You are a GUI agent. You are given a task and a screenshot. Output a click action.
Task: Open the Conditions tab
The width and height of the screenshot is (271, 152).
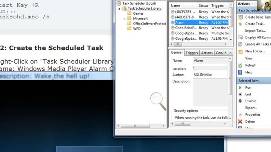[219, 53]
